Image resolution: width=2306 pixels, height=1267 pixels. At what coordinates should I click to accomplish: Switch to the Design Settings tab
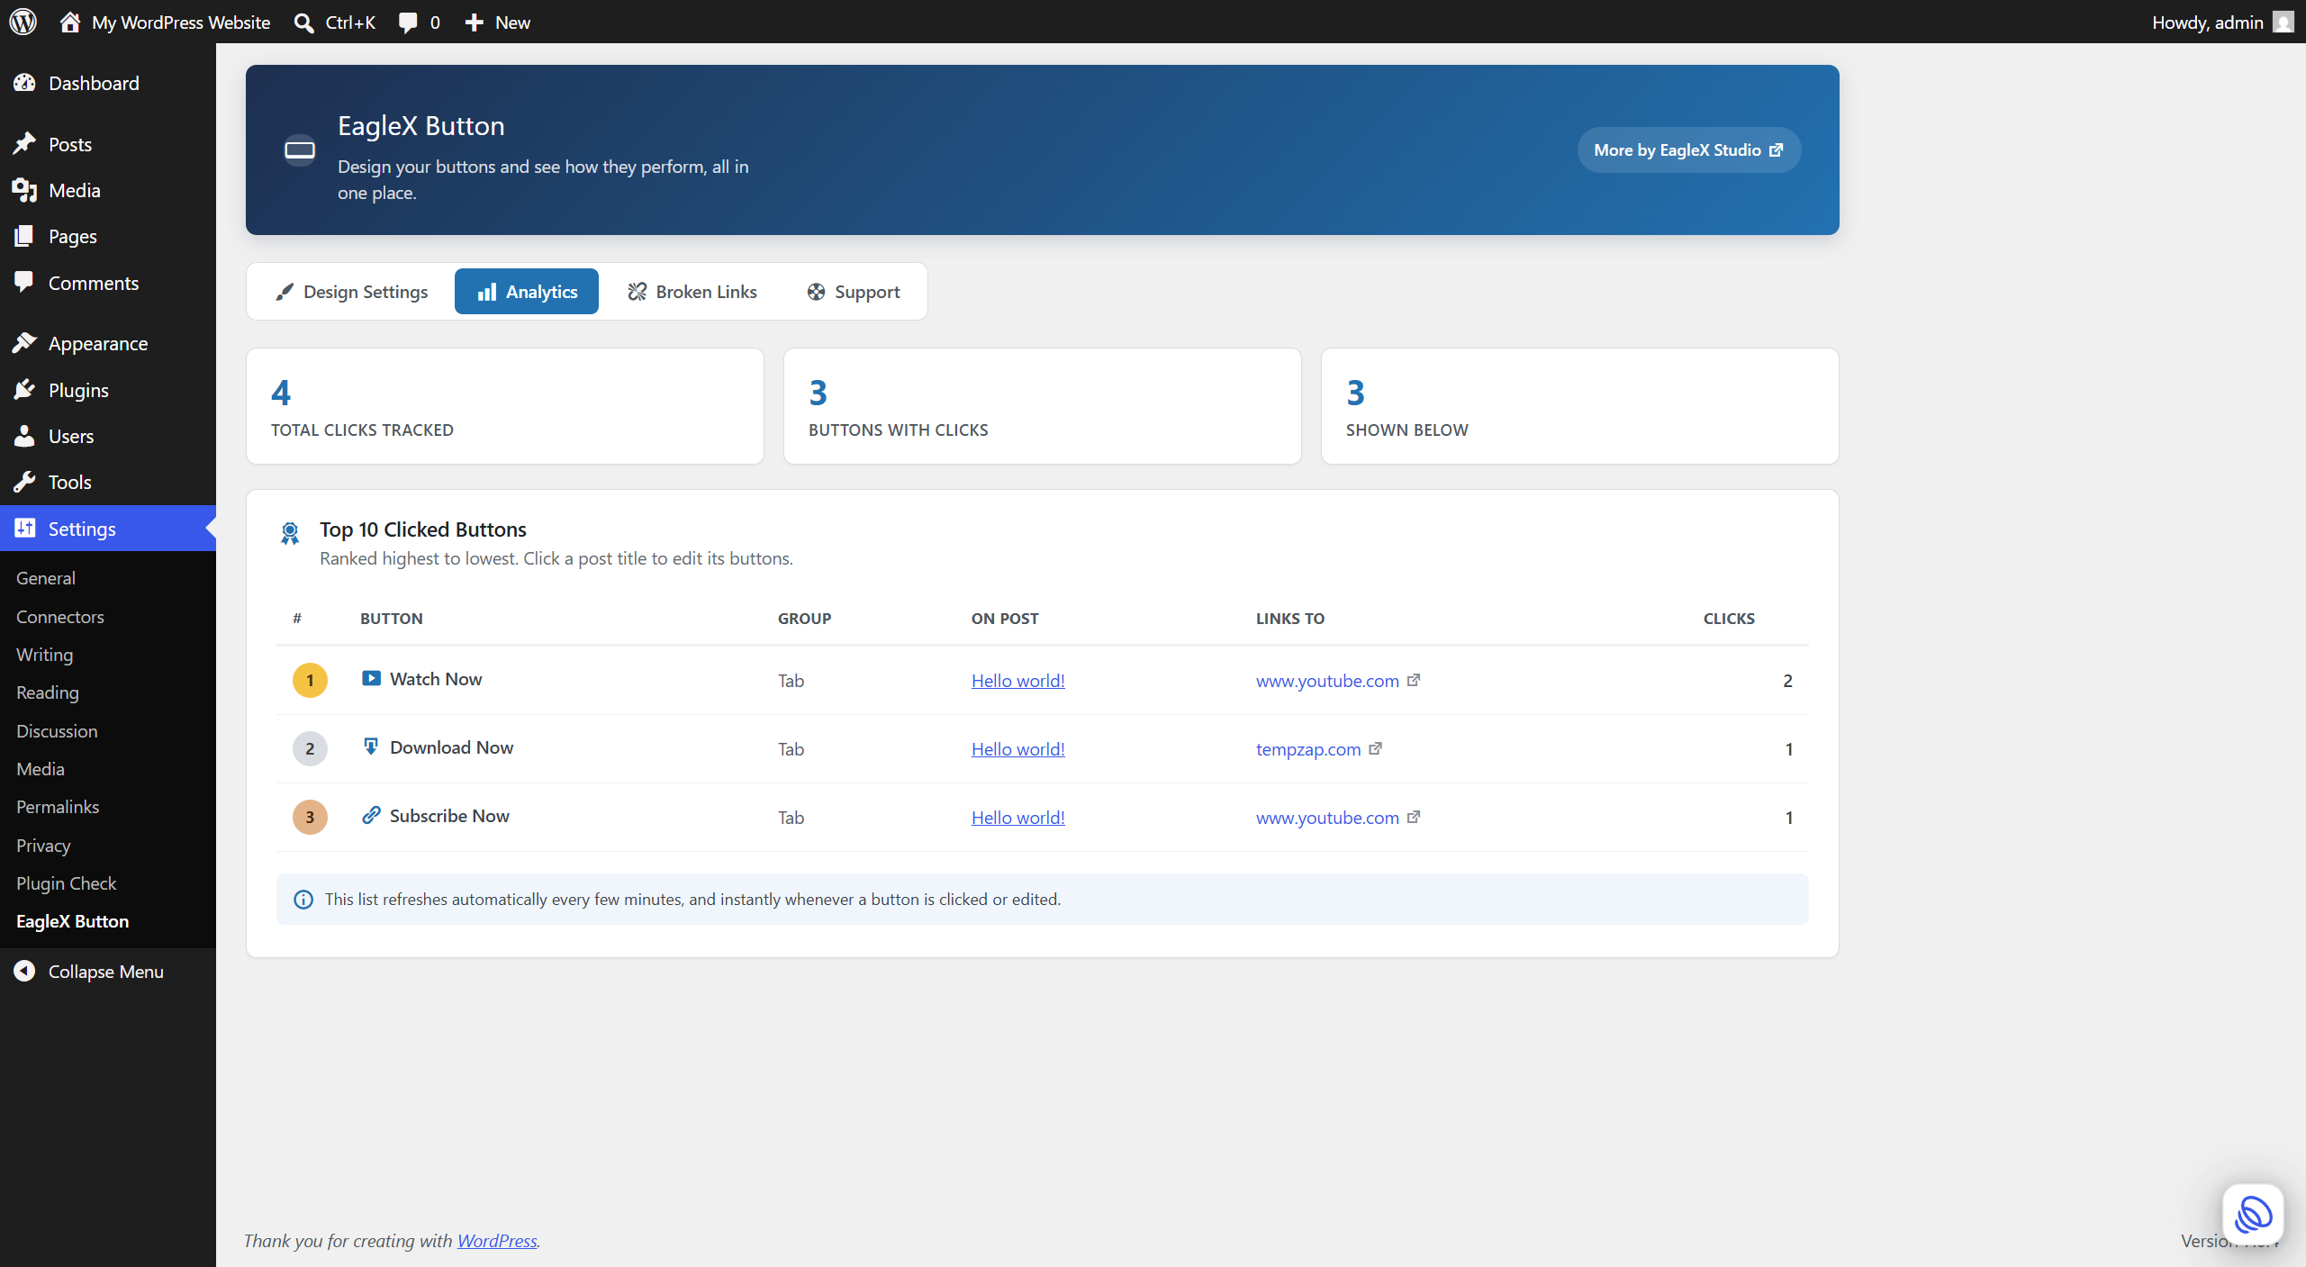352,292
